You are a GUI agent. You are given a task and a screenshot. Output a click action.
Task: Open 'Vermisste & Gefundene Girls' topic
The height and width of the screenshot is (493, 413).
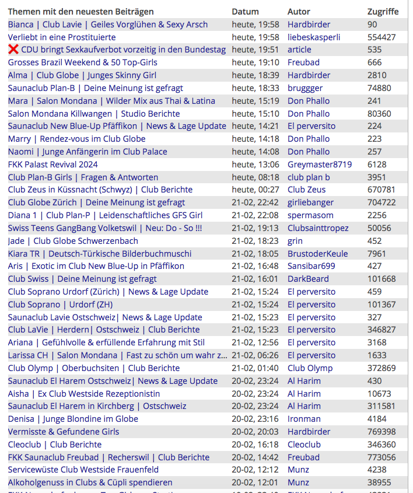coord(63,432)
